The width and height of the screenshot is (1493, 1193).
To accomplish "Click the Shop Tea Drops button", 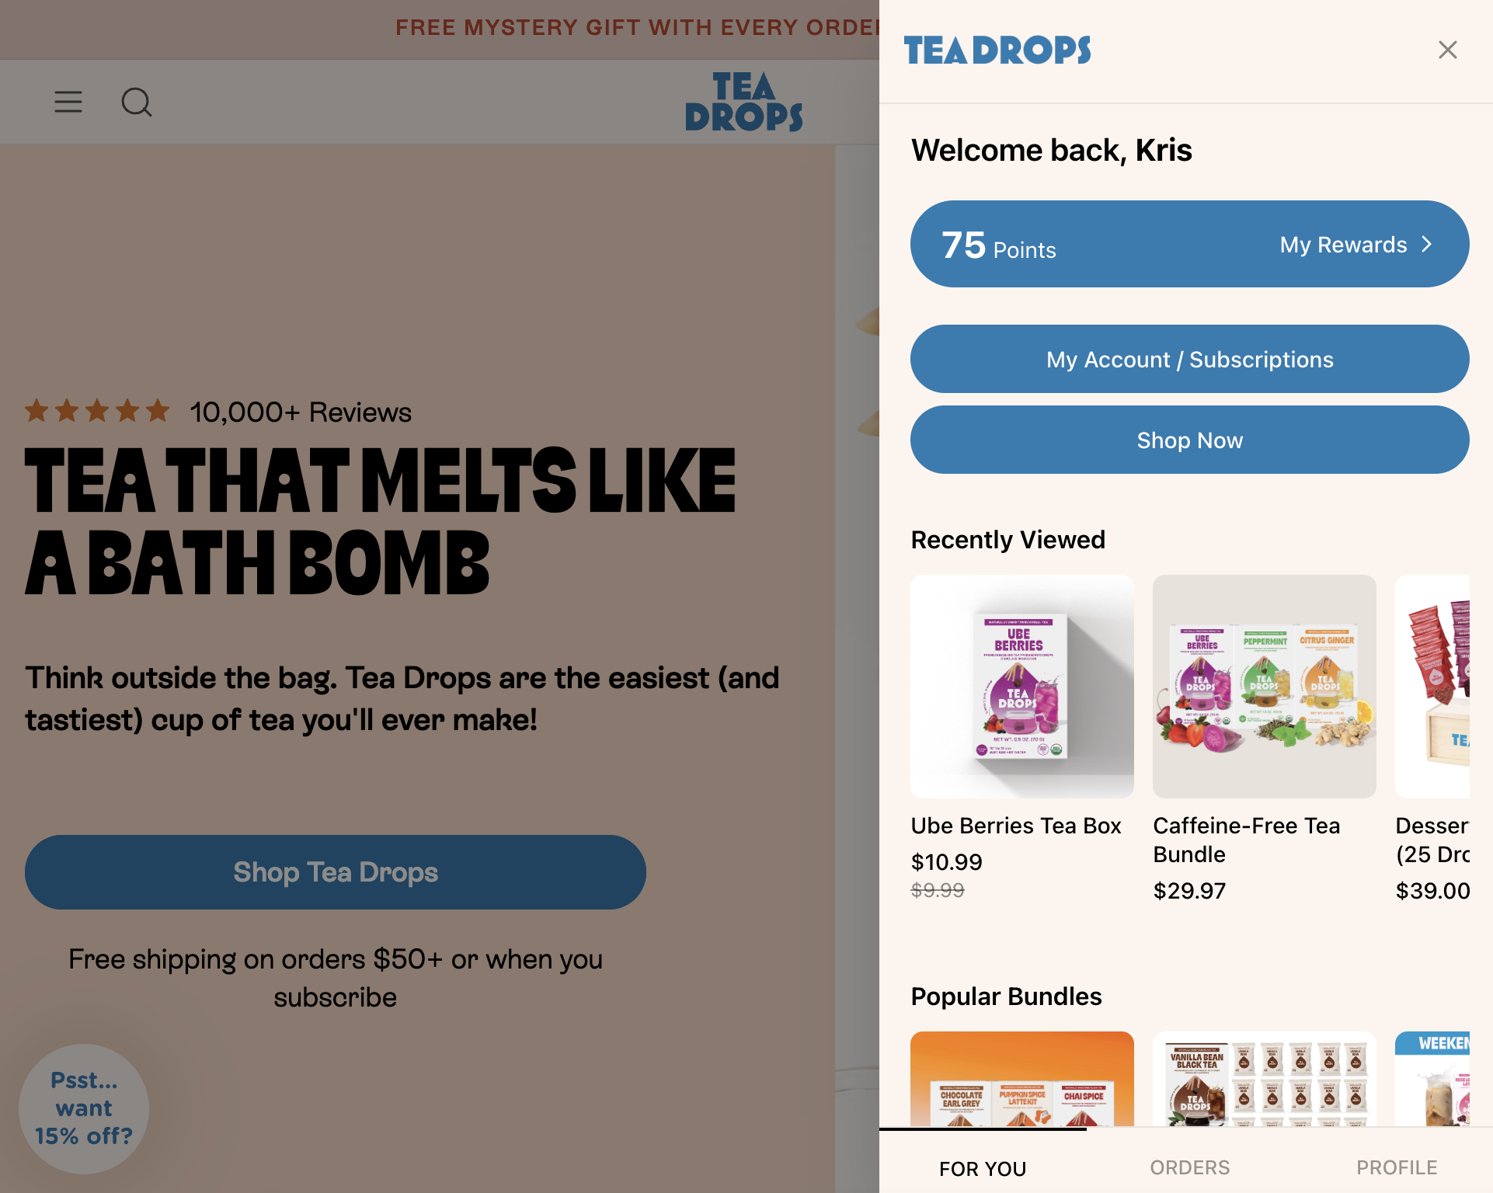I will [x=336, y=872].
